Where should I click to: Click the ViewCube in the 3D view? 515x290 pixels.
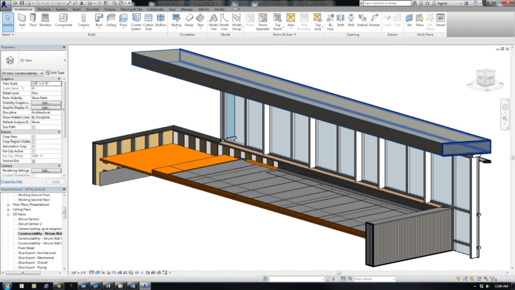[x=486, y=79]
